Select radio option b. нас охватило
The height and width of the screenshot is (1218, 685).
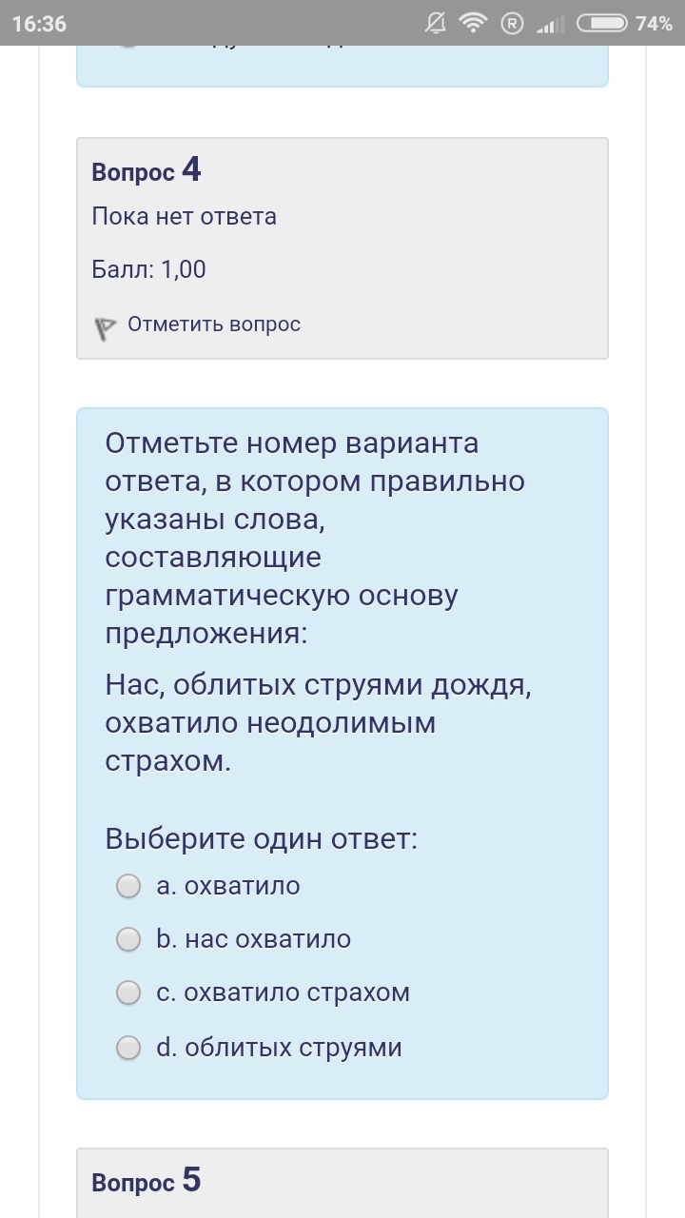coord(128,940)
